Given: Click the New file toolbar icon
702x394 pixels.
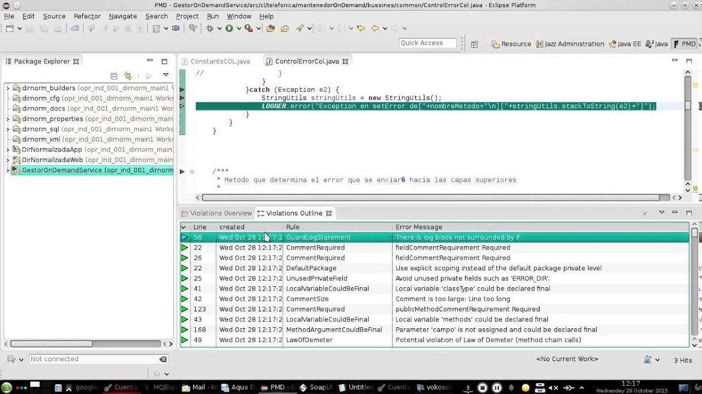Looking at the screenshot, I should point(10,28).
